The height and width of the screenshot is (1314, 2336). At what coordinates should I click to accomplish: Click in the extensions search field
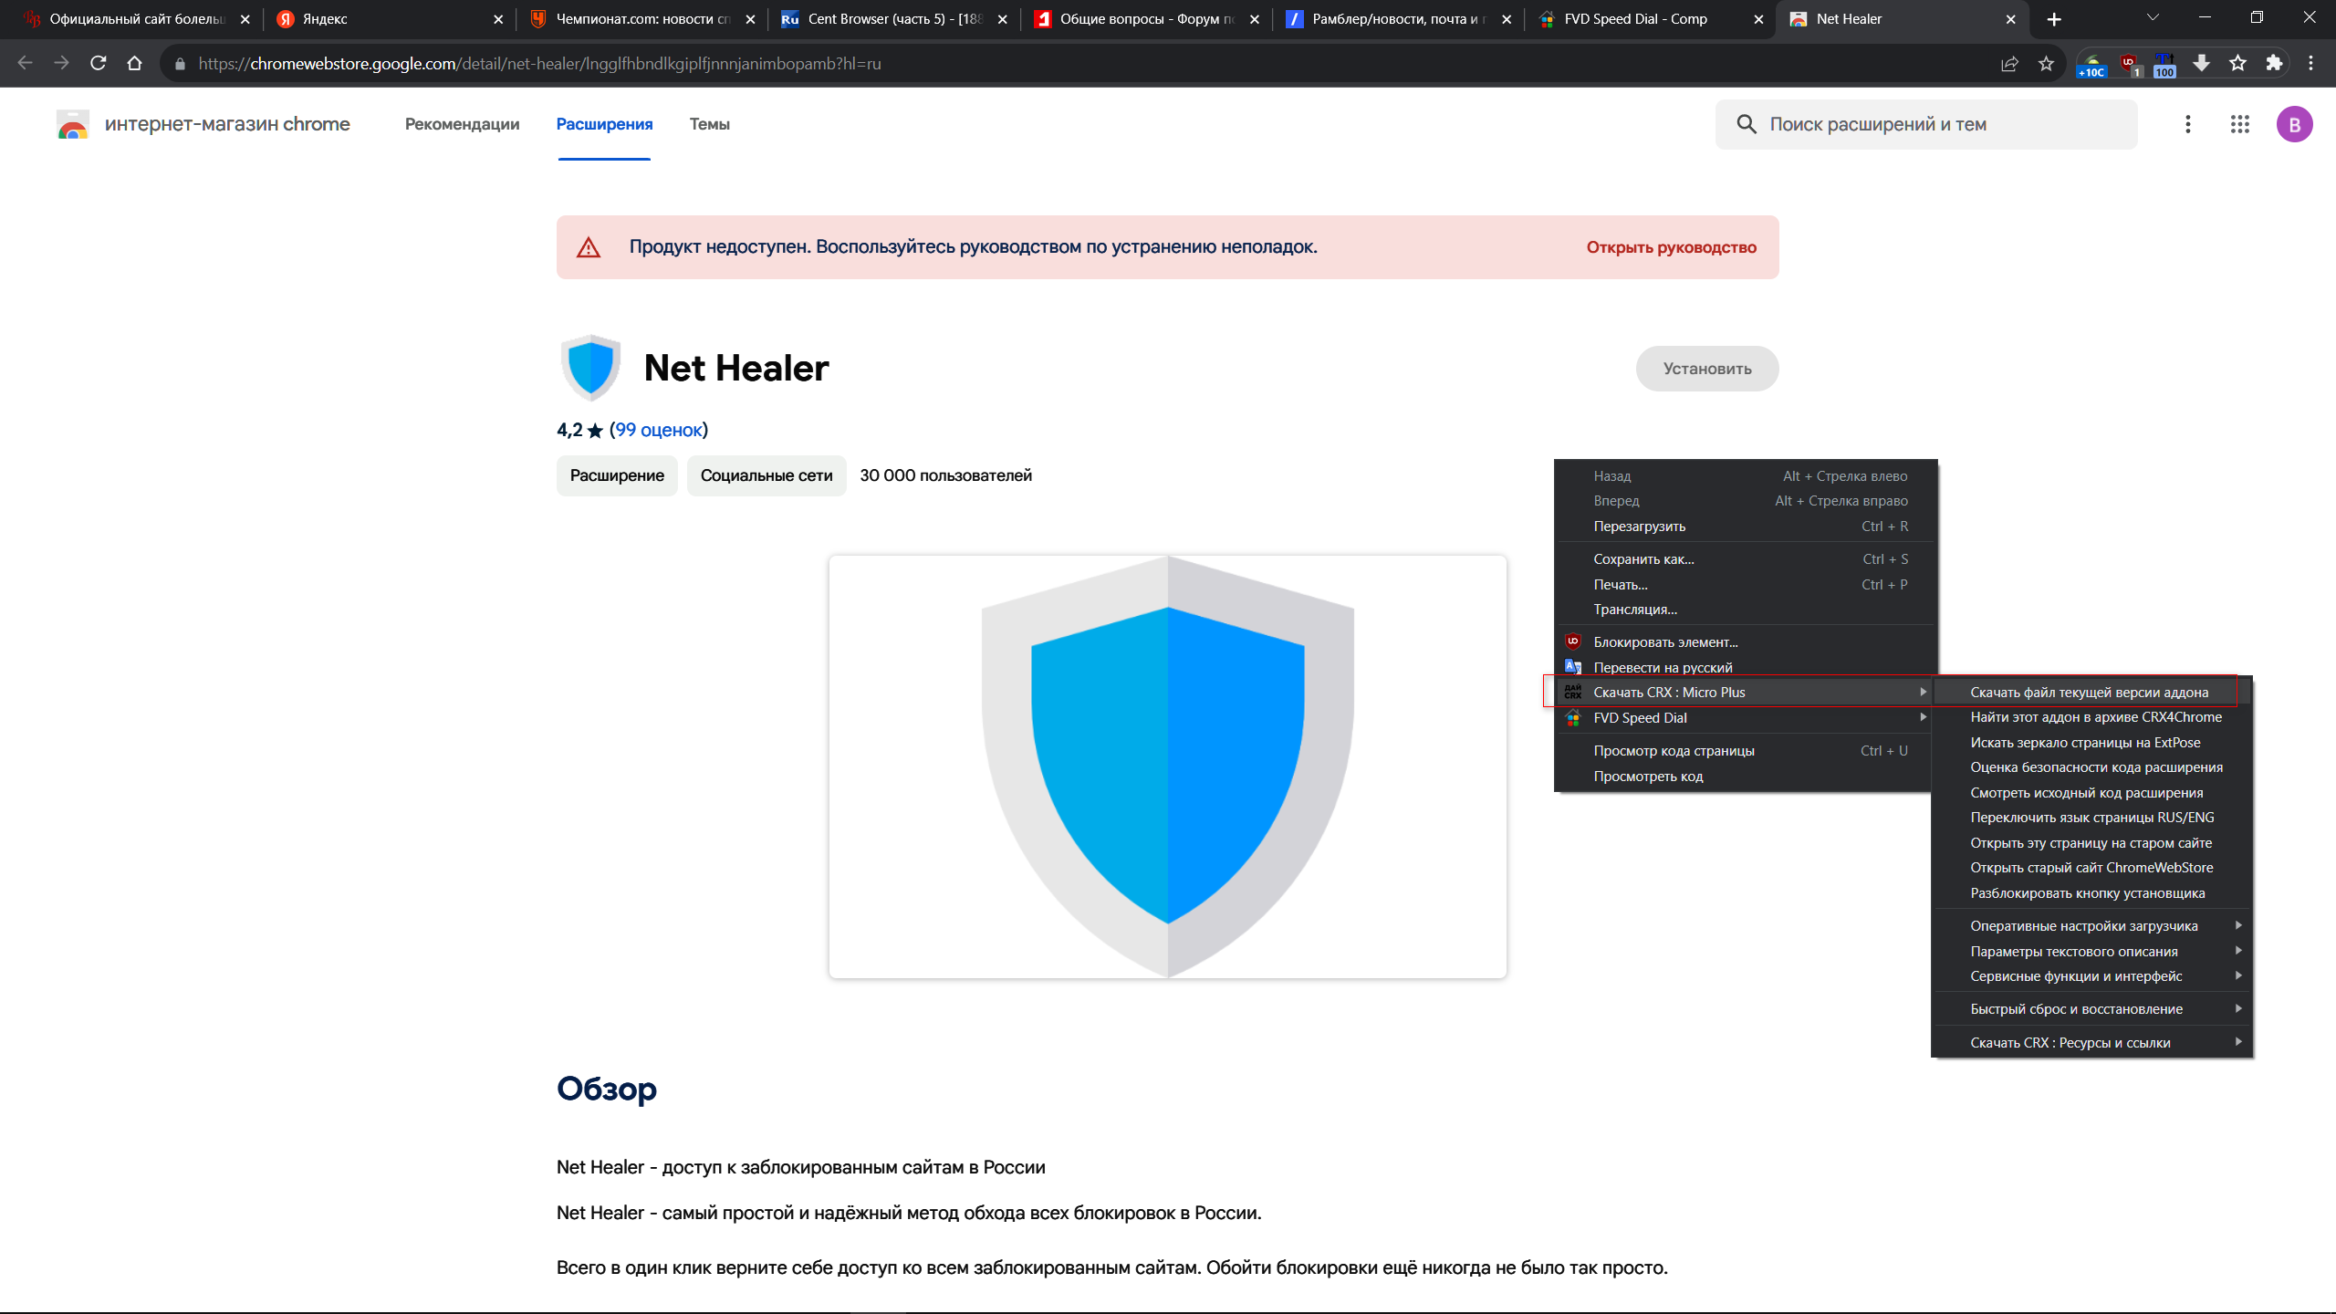coord(1926,124)
